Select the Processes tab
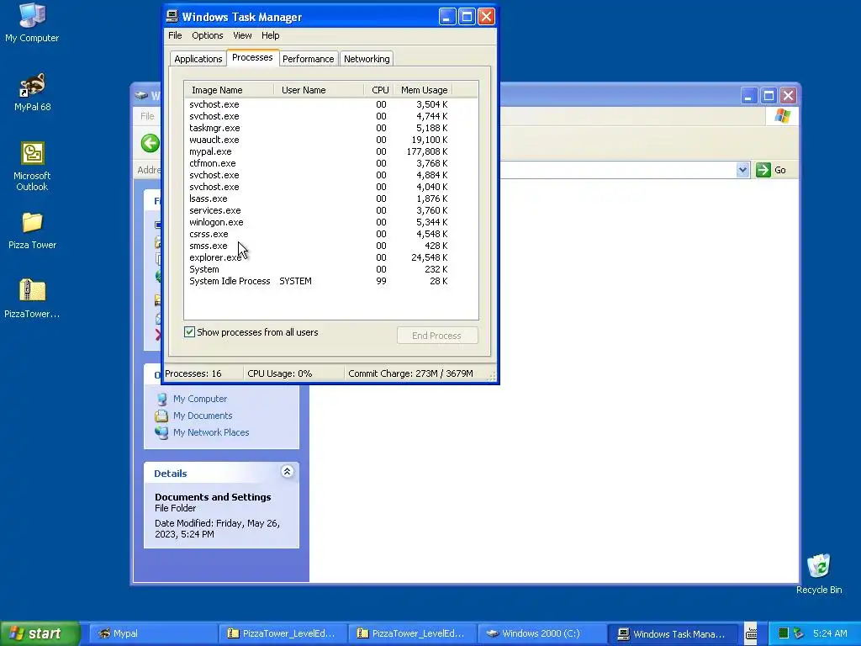The height and width of the screenshot is (646, 861). (252, 57)
